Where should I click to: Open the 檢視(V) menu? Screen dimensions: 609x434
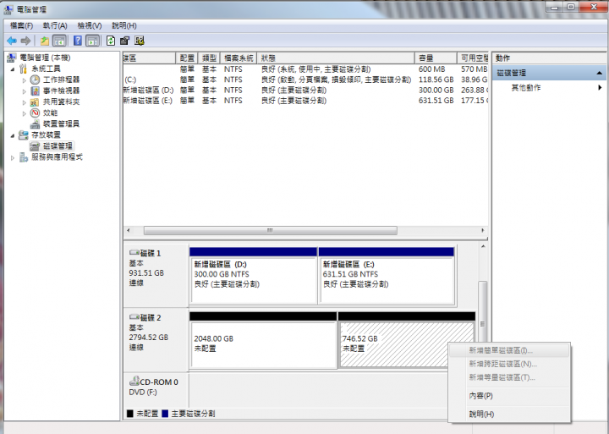pyautogui.click(x=90, y=25)
